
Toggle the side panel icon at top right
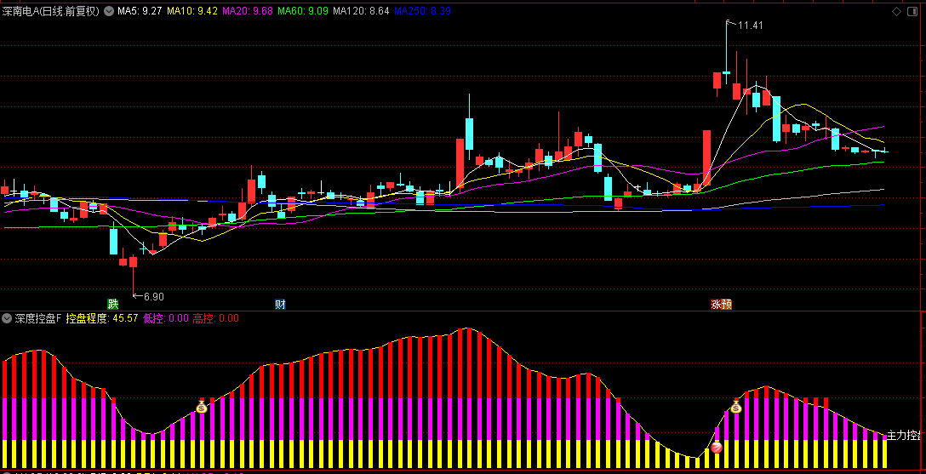[913, 11]
